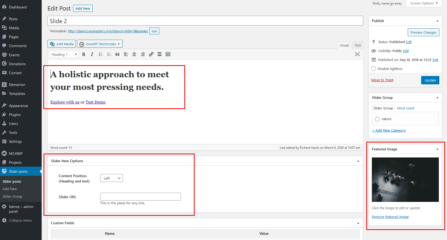Check the nature slider group
447x240 pixels.
point(377,119)
